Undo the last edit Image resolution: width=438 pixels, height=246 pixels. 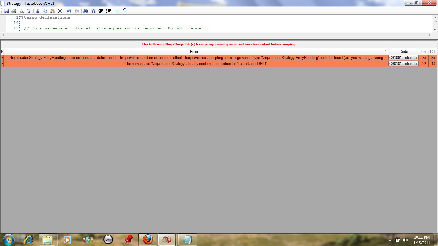(69, 11)
